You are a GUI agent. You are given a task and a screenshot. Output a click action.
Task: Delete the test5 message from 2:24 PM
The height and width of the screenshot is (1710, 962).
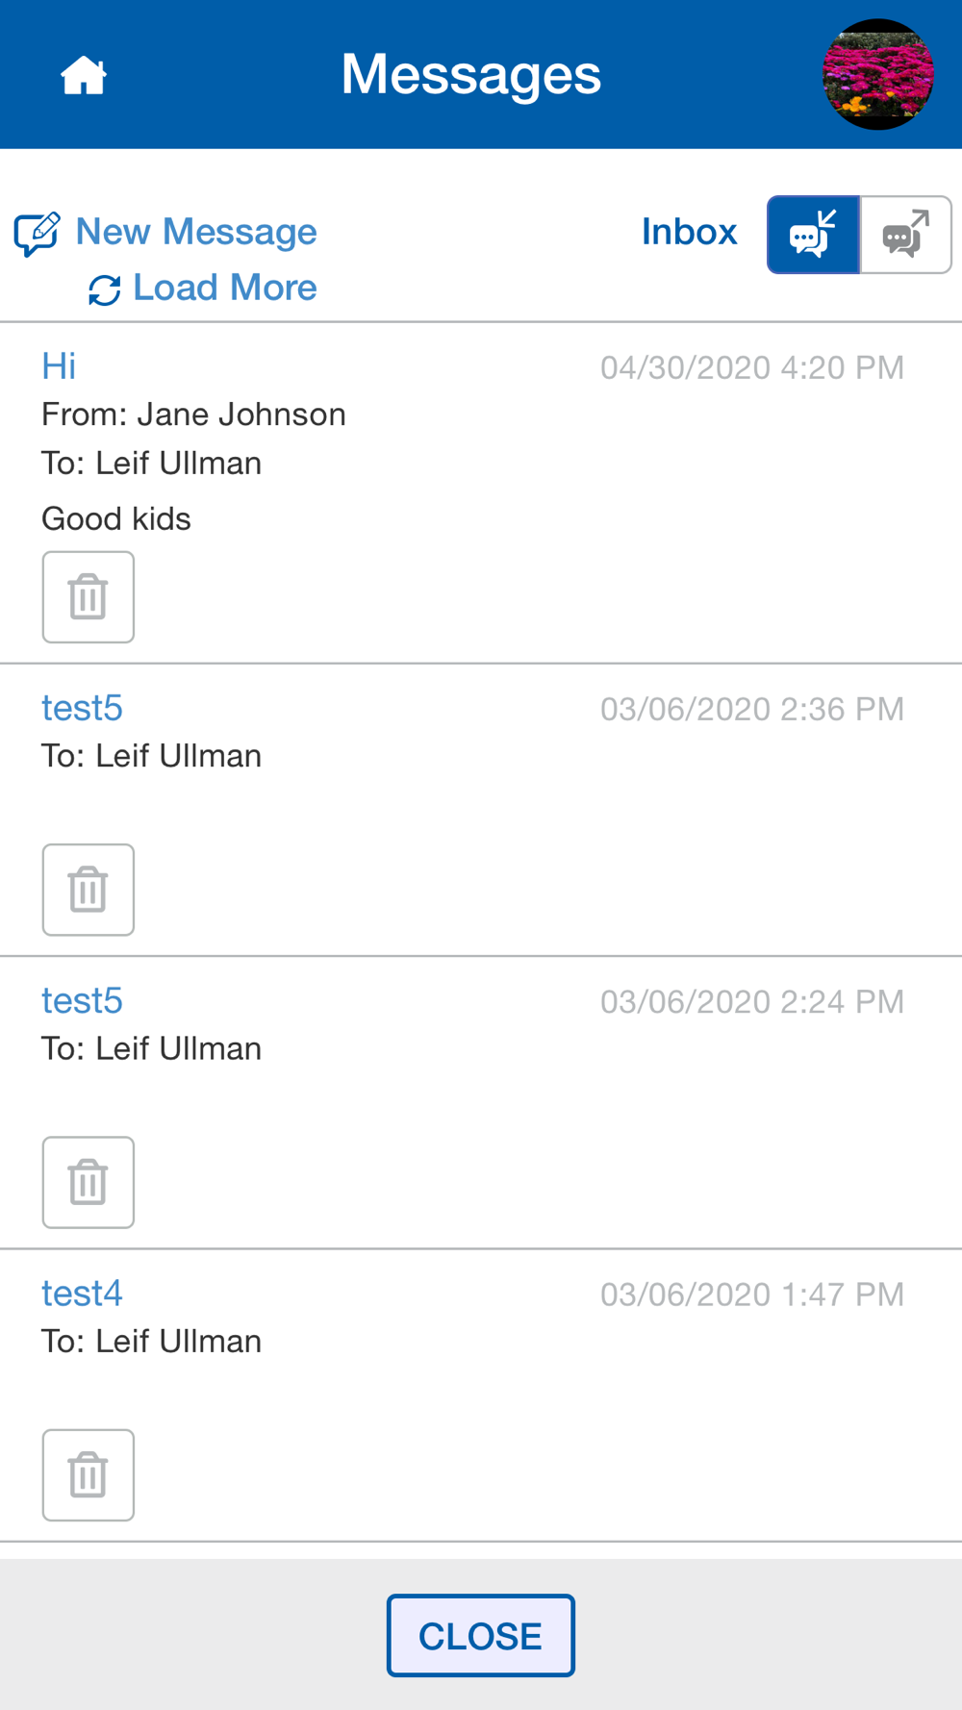click(88, 1182)
